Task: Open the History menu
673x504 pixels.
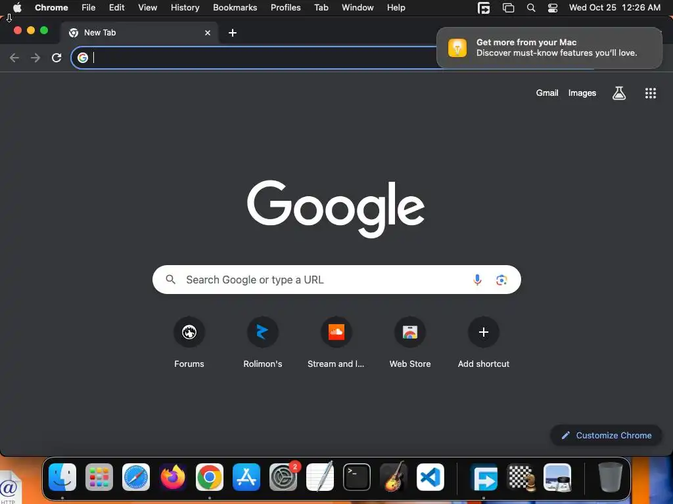Action: 185,8
